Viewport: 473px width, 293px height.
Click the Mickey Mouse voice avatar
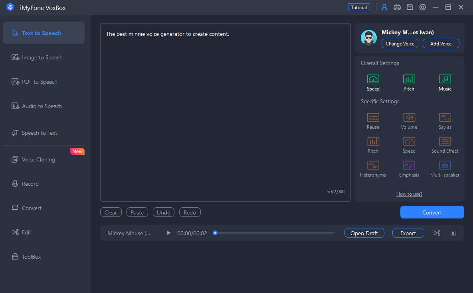pyautogui.click(x=369, y=37)
